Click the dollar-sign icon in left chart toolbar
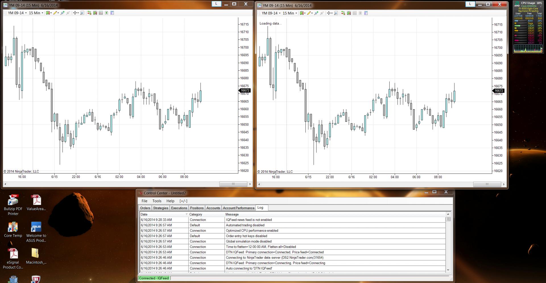This screenshot has width=546, height=283. 106,13
